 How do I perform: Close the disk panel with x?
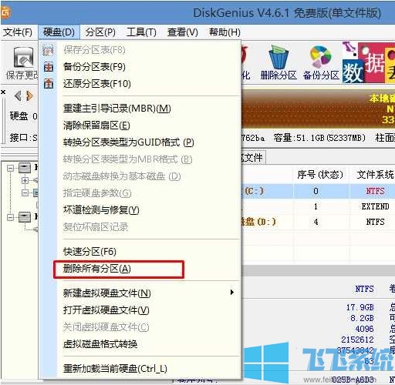click(x=3, y=92)
